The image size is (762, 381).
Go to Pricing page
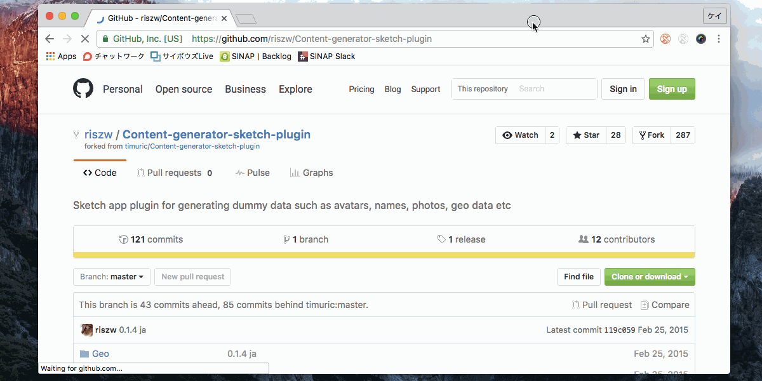pos(361,90)
